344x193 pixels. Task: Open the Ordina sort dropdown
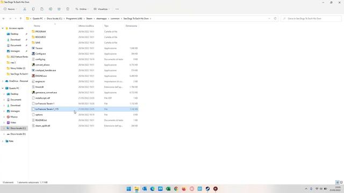pyautogui.click(x=82, y=9)
